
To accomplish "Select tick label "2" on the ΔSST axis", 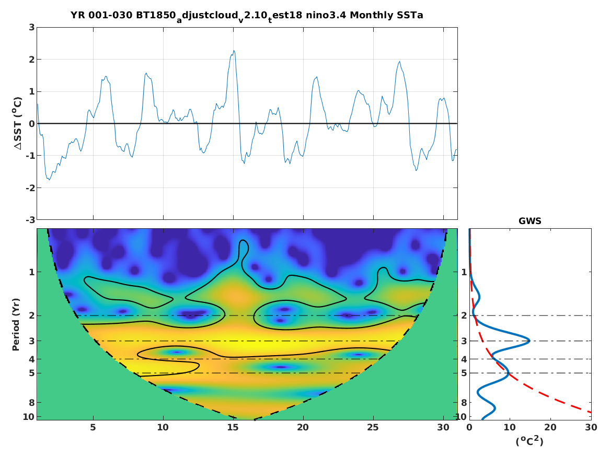I will click(31, 60).
